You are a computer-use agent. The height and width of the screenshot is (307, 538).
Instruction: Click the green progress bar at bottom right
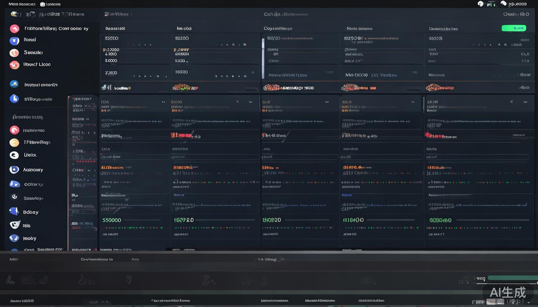(512, 278)
